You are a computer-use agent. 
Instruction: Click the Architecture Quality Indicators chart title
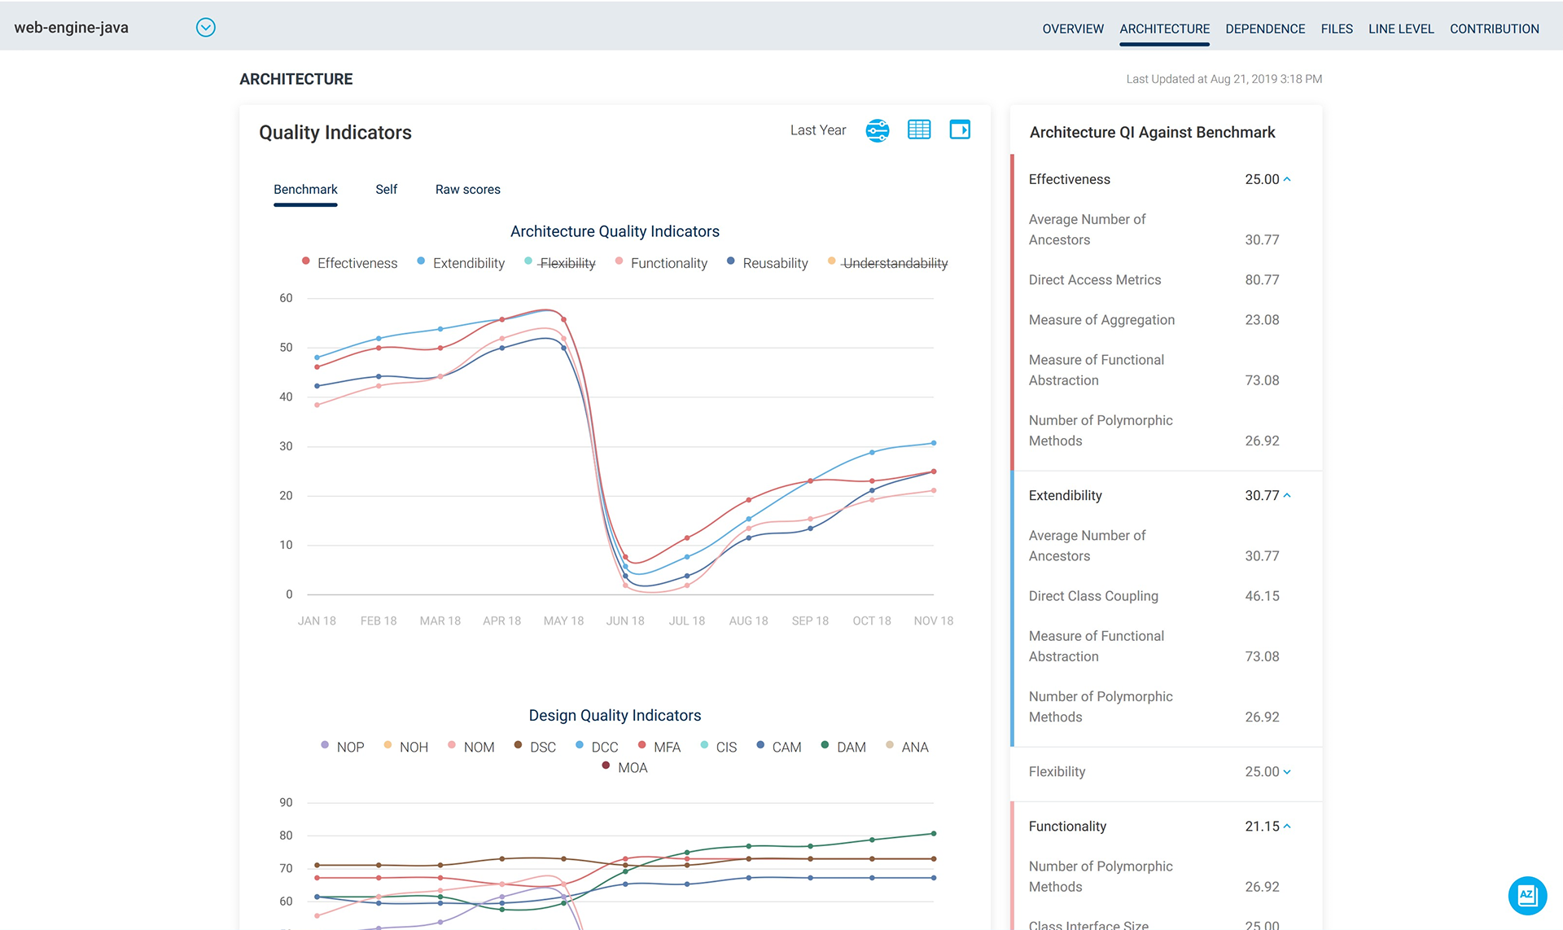(615, 231)
